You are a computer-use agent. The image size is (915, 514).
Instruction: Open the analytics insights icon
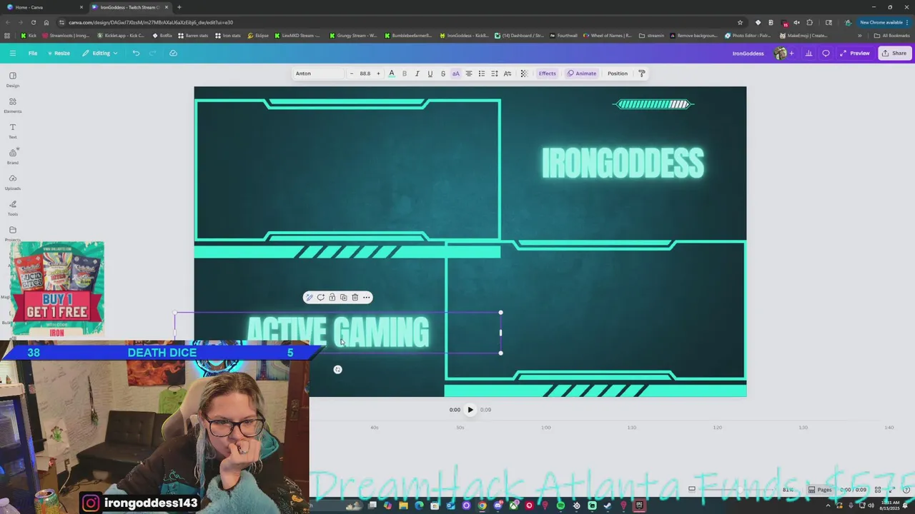[x=808, y=53]
